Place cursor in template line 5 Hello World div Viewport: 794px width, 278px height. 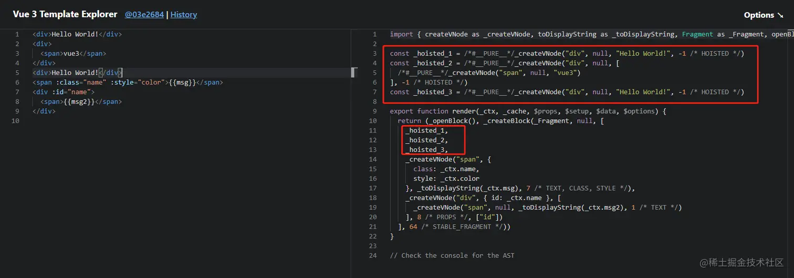click(x=77, y=73)
